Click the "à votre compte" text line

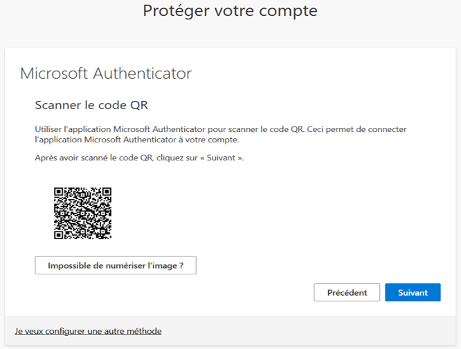click(x=137, y=140)
